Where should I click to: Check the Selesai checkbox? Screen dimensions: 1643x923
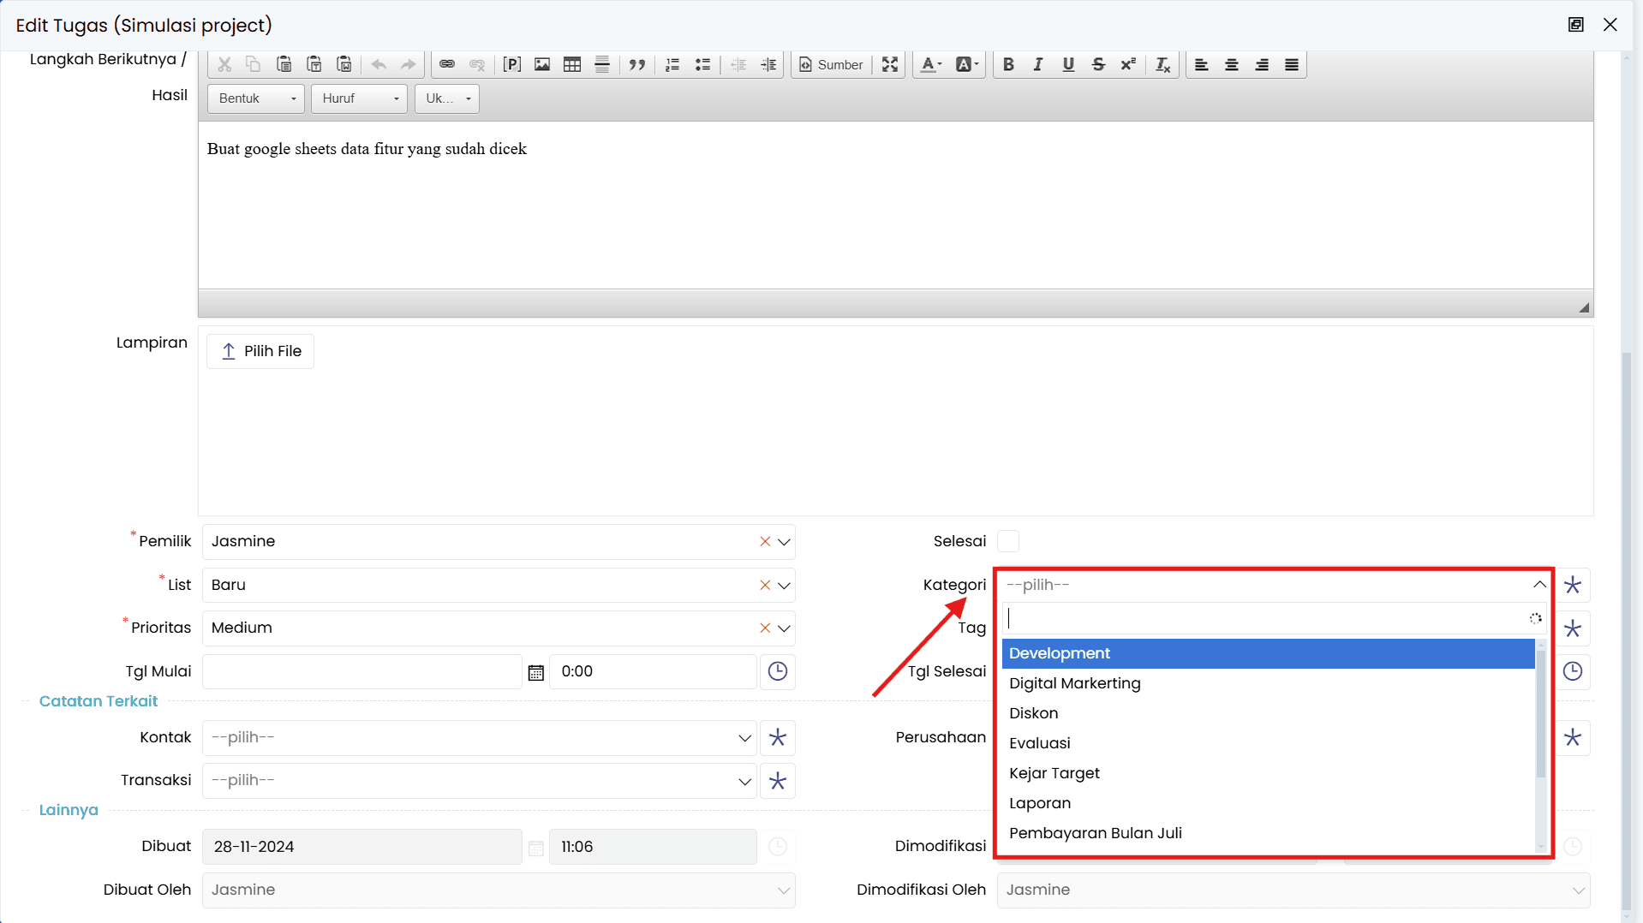[x=1008, y=541]
